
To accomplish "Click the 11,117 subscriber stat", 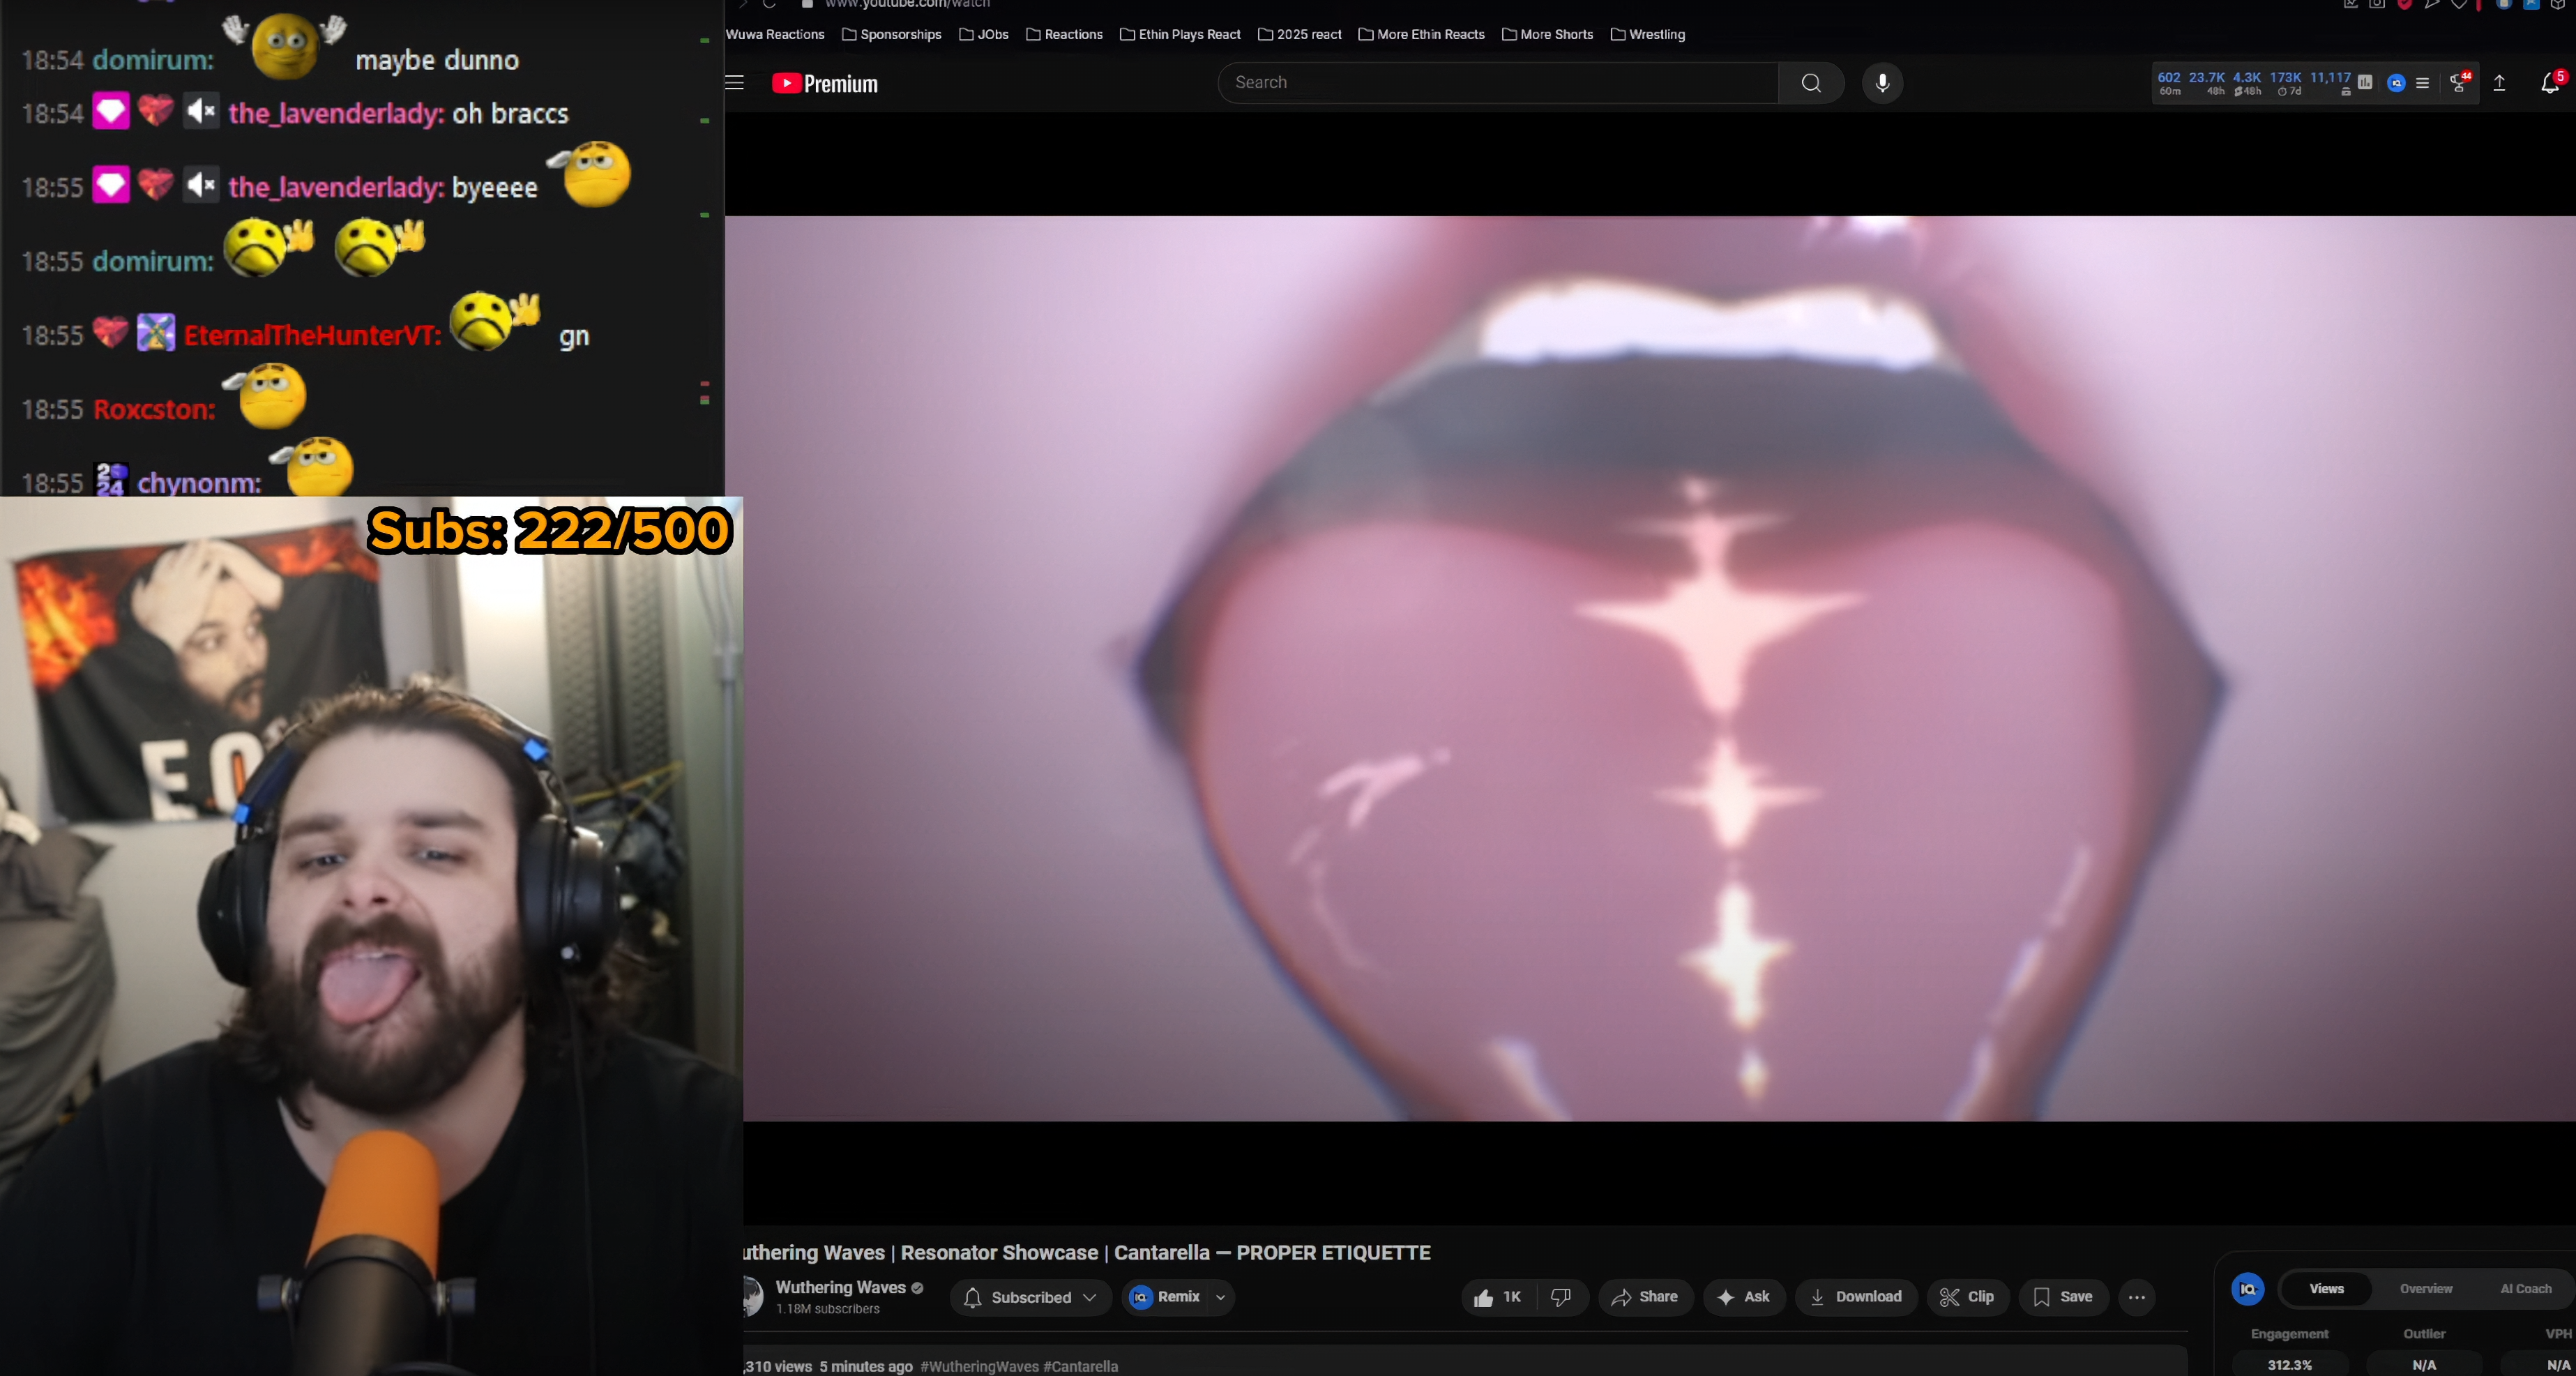I will (2330, 83).
